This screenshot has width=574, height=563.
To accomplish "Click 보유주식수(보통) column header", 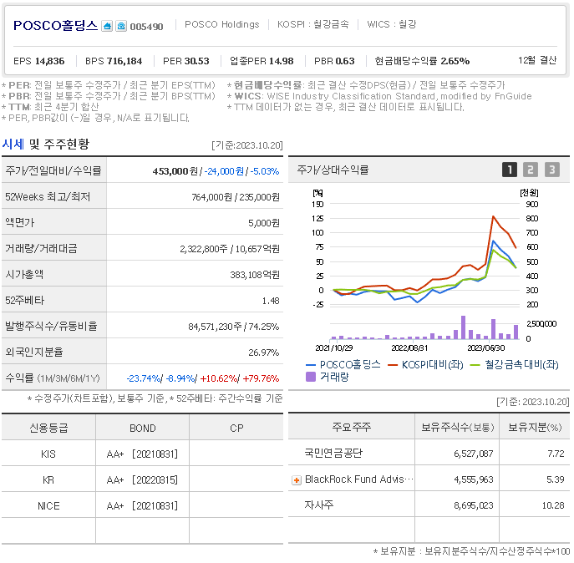I will 457,427.
